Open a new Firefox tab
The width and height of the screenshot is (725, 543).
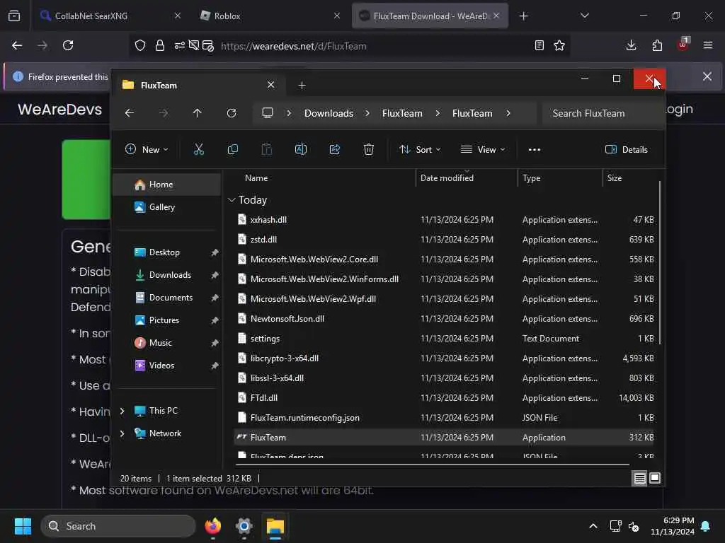(523, 16)
